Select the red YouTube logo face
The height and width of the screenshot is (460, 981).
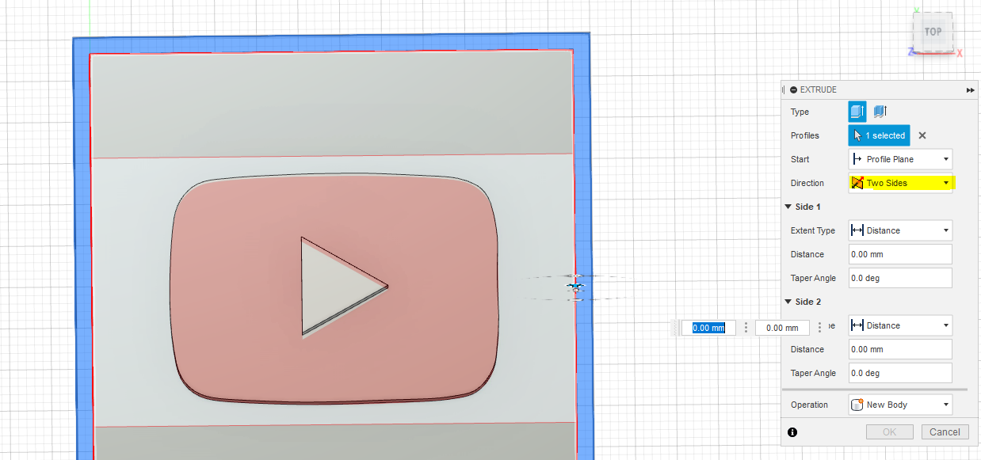click(238, 285)
